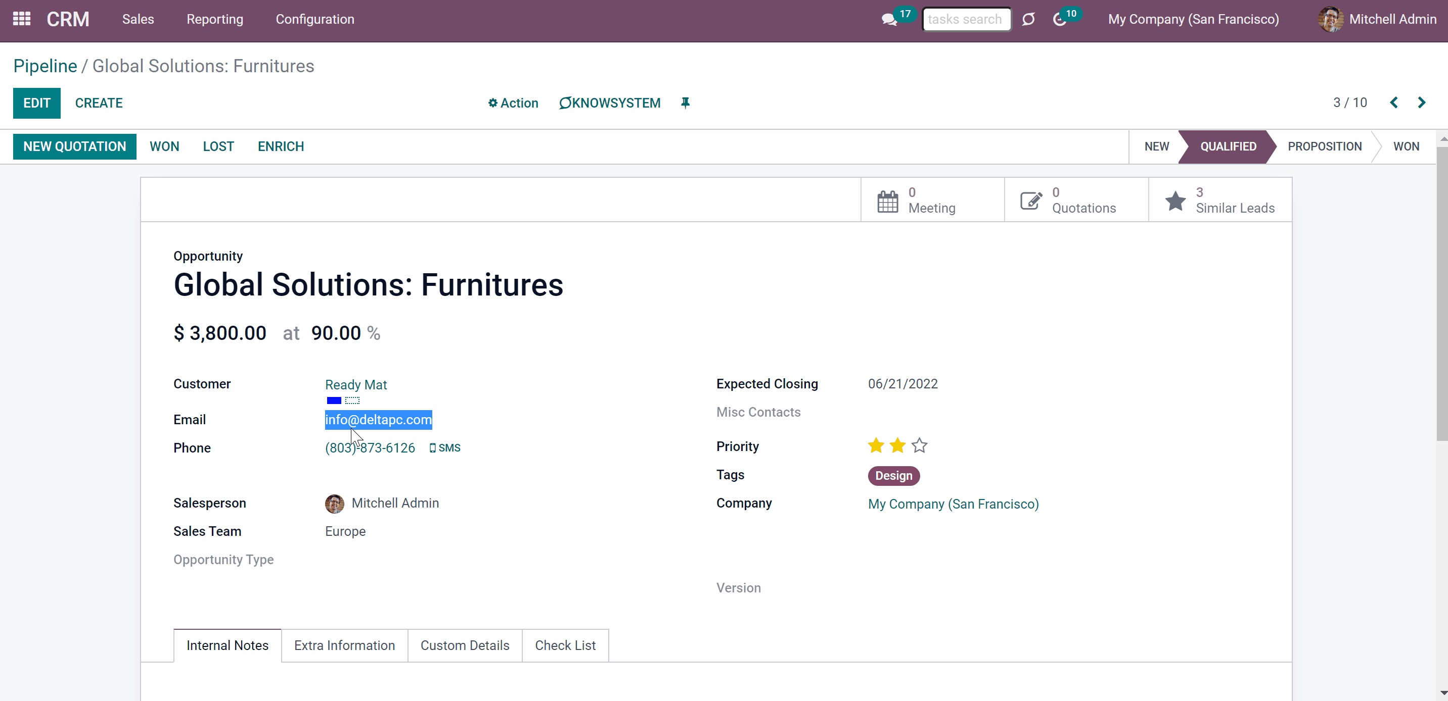
Task: Click the CREATE button
Action: point(99,103)
